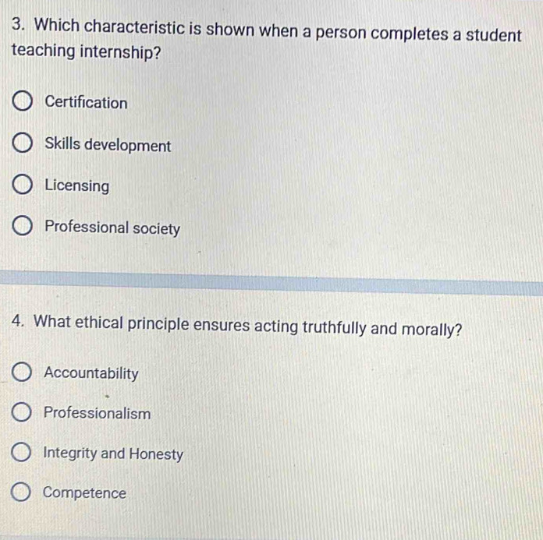Choose the Professionalism option circle
Image resolution: width=543 pixels, height=540 pixels.
pos(21,412)
